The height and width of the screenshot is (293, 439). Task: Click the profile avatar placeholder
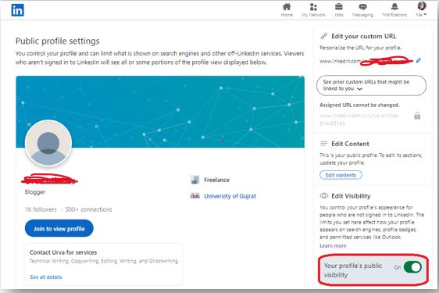coord(48,143)
